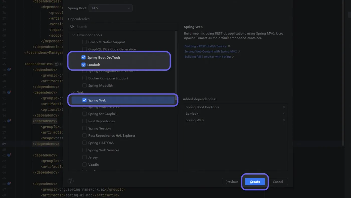This screenshot has height=198, width=351.
Task: Select Spring Boot DevTools in added dependencies
Action: point(202,107)
